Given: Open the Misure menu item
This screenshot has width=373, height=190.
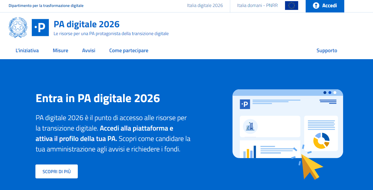Looking at the screenshot, I should point(60,50).
